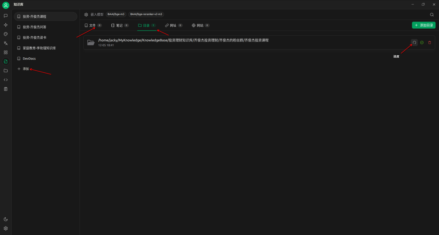Open the files folder icon in sidebar
Image resolution: width=439 pixels, height=235 pixels.
pos(6,71)
